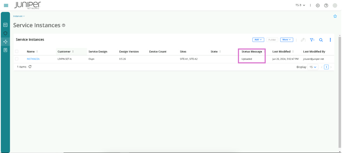Go to next page arrow
The height and width of the screenshot is (153, 342).
coord(331,67)
